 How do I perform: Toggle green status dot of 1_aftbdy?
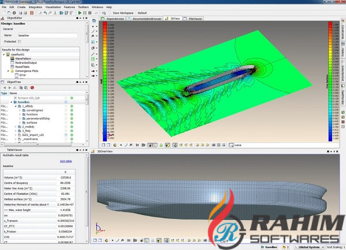pyautogui.click(x=72, y=106)
